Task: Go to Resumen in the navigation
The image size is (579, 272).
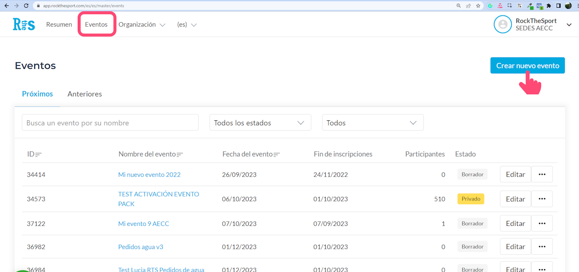Action: coord(59,24)
